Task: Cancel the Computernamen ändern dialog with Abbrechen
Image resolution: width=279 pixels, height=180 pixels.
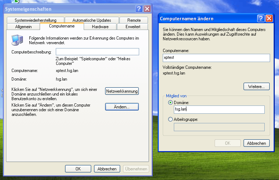Action: pos(256,143)
